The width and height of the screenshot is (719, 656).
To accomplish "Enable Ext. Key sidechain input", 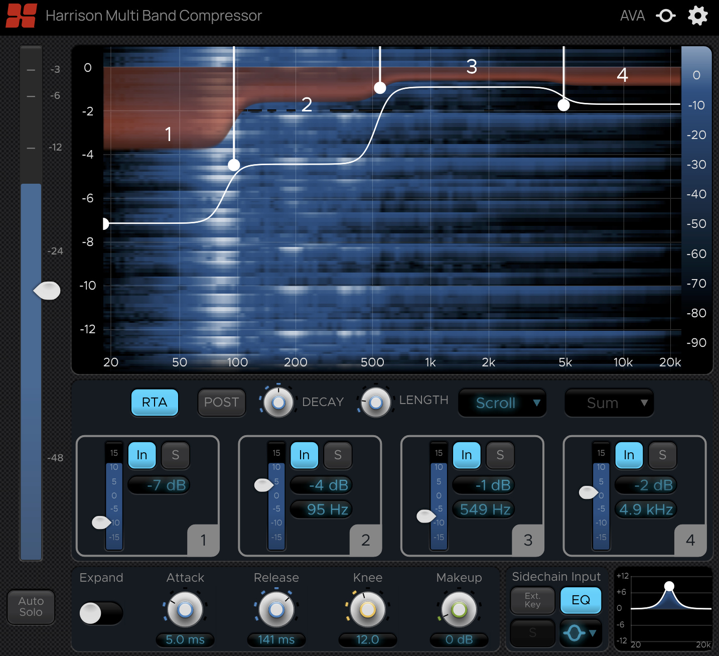I will coord(532,600).
